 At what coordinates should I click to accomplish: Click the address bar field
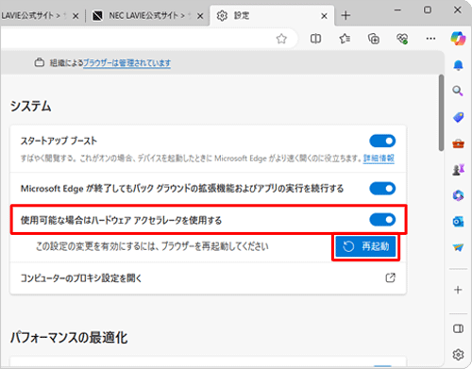pyautogui.click(x=148, y=39)
